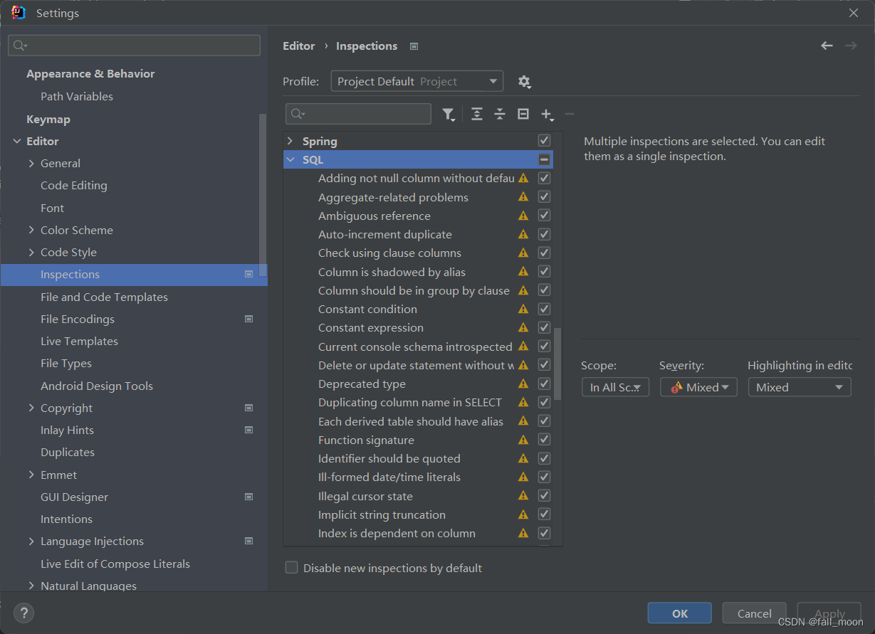Click the project icon on Inlay Hints row
The width and height of the screenshot is (875, 634).
point(248,430)
